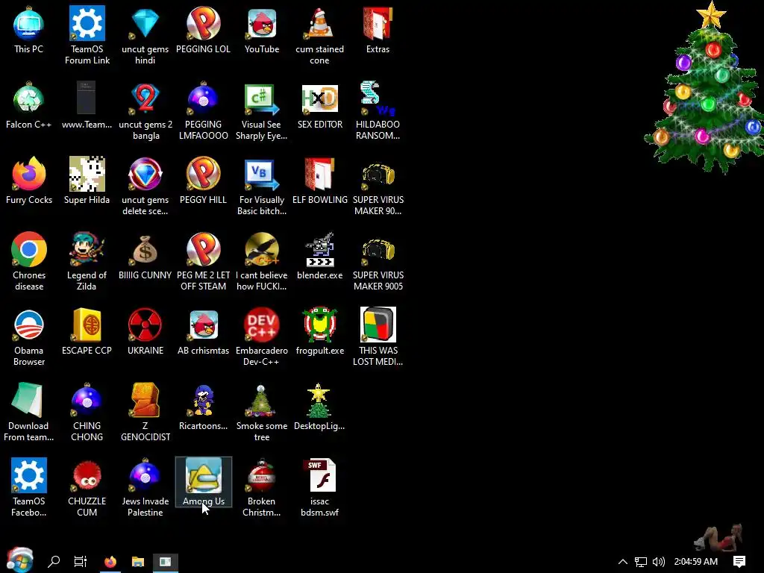Image resolution: width=764 pixels, height=573 pixels.
Task: Launch the AB crhismtas Angry Birds icon
Action: point(203,331)
